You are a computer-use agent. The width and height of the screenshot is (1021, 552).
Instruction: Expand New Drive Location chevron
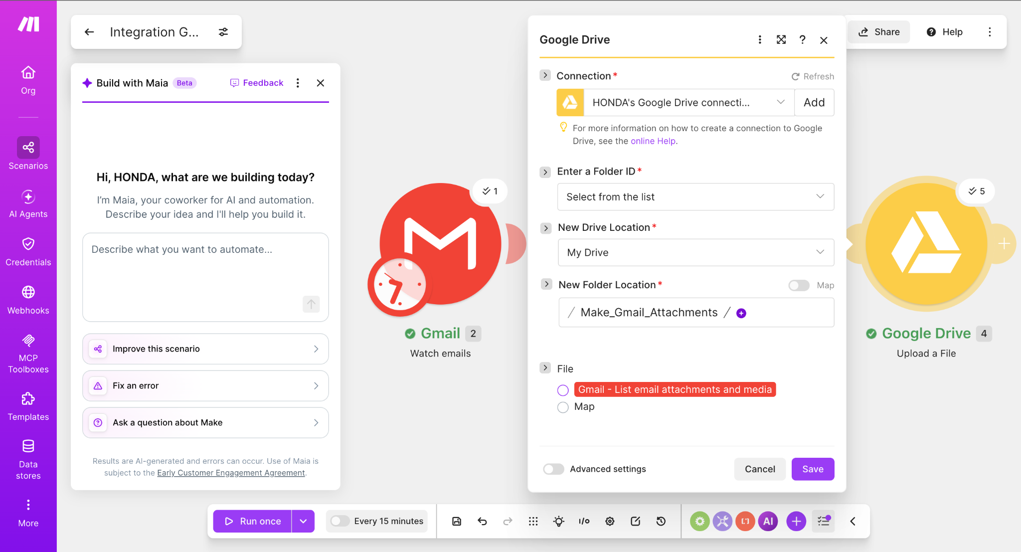(546, 228)
